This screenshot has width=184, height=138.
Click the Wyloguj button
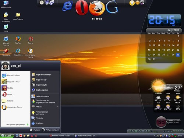[35, 130]
